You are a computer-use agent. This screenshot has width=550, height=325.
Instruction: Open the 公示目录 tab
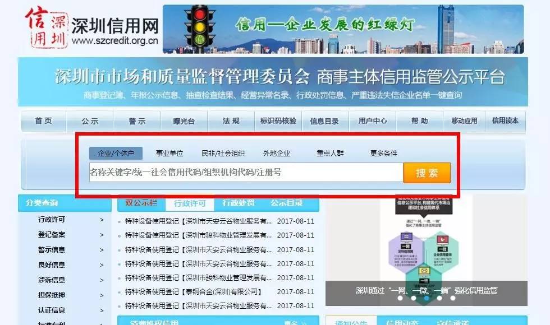click(287, 203)
